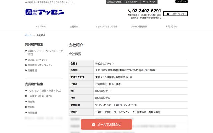
Task: Click the 9：45～19：00 business hours cell
Action: [x=140, y=105]
